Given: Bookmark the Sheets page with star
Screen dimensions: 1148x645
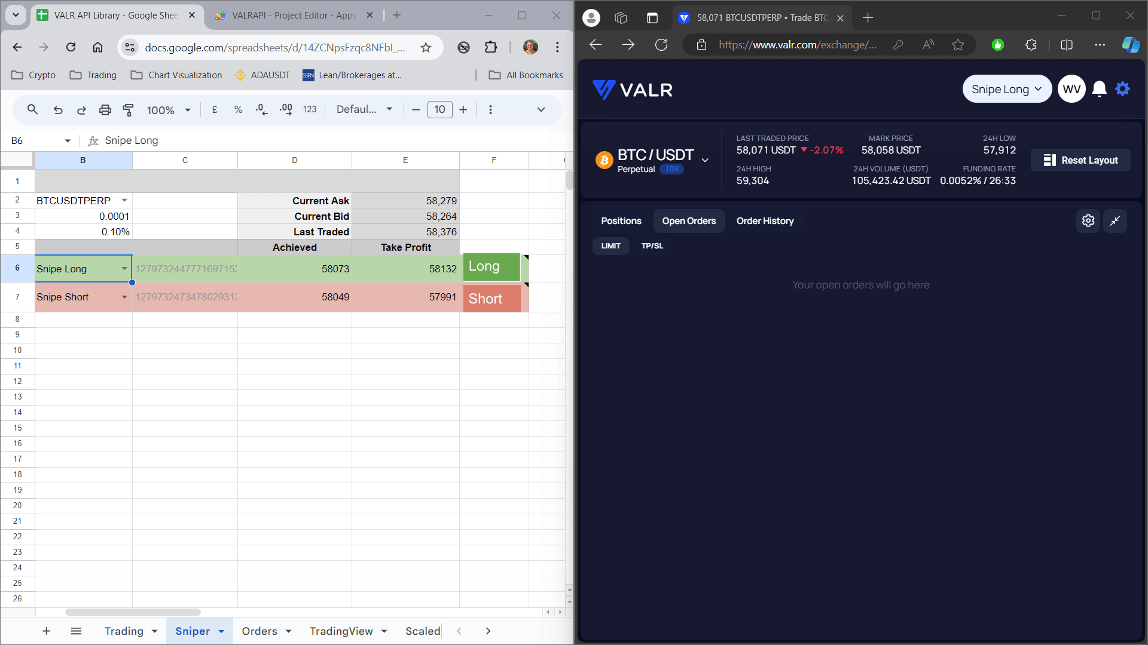Looking at the screenshot, I should [x=426, y=47].
